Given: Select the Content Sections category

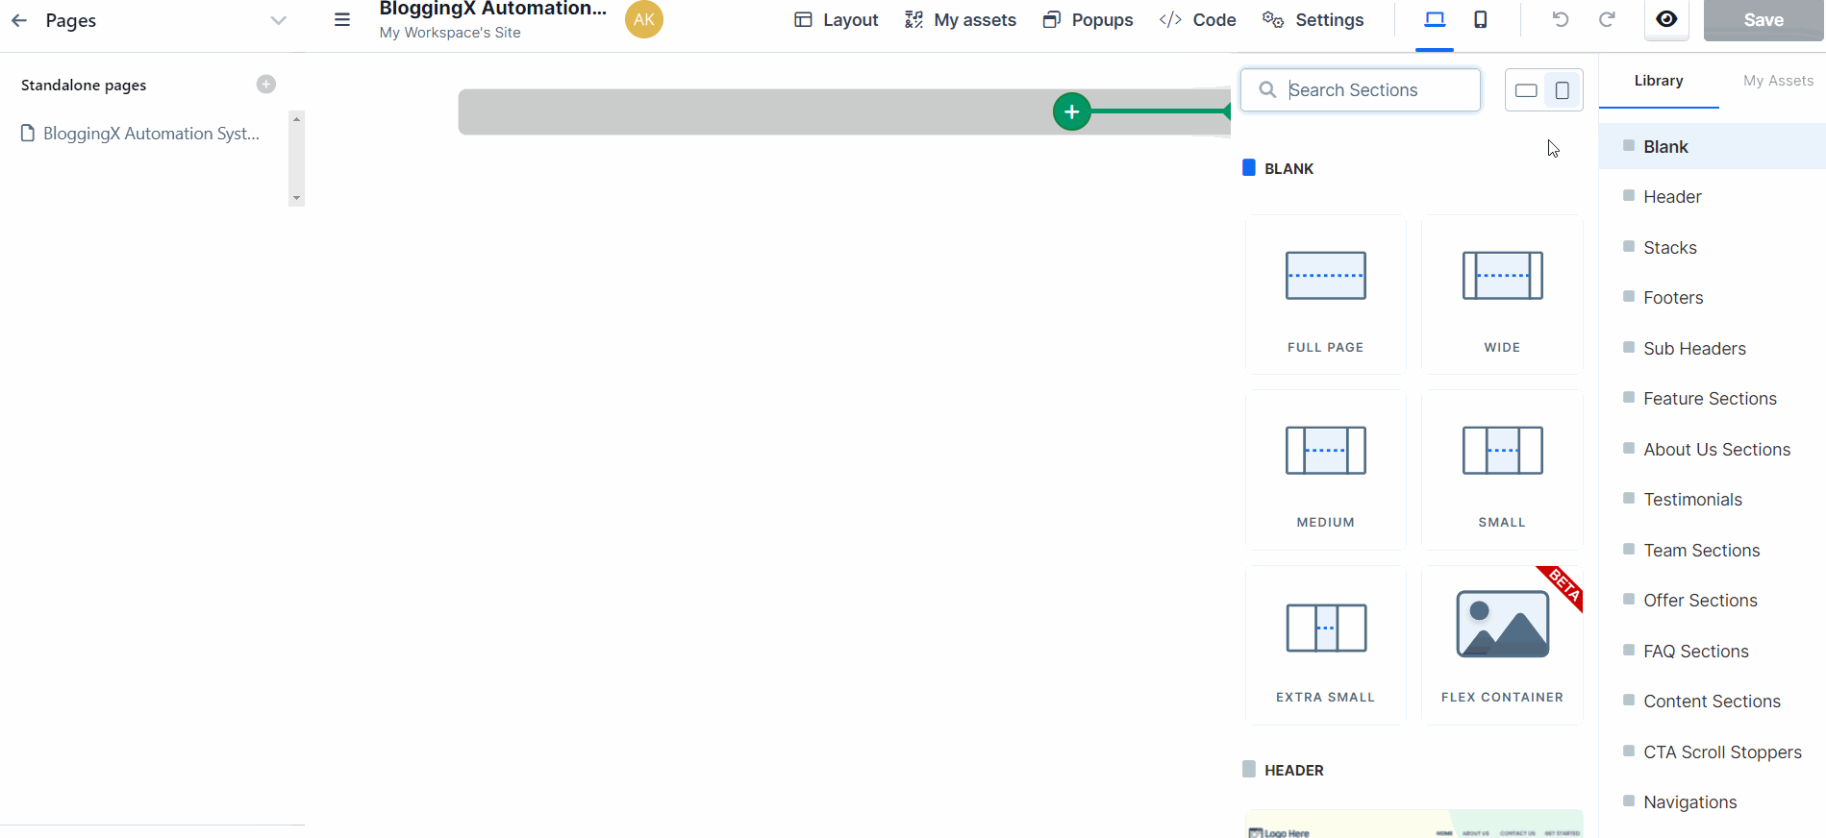Looking at the screenshot, I should click(x=1713, y=702).
